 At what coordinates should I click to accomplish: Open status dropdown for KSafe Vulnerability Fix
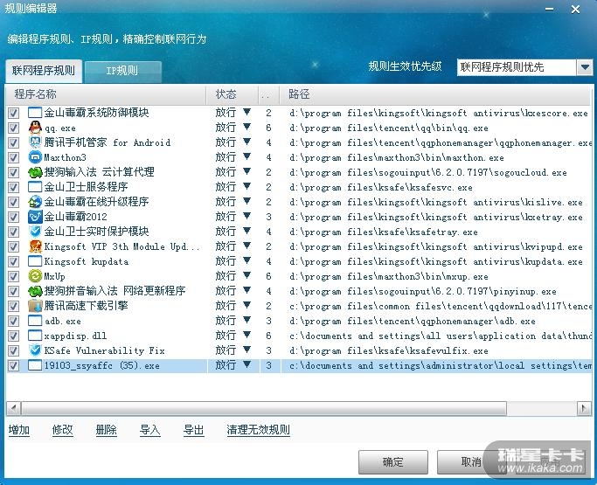246,350
